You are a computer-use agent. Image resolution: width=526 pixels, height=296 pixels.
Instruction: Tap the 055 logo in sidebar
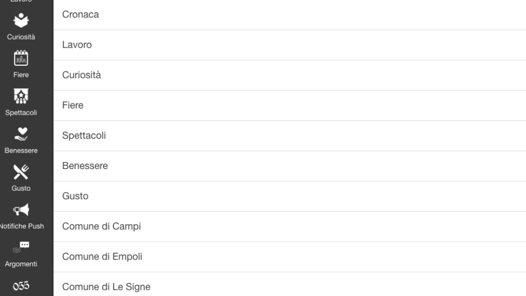(x=21, y=286)
